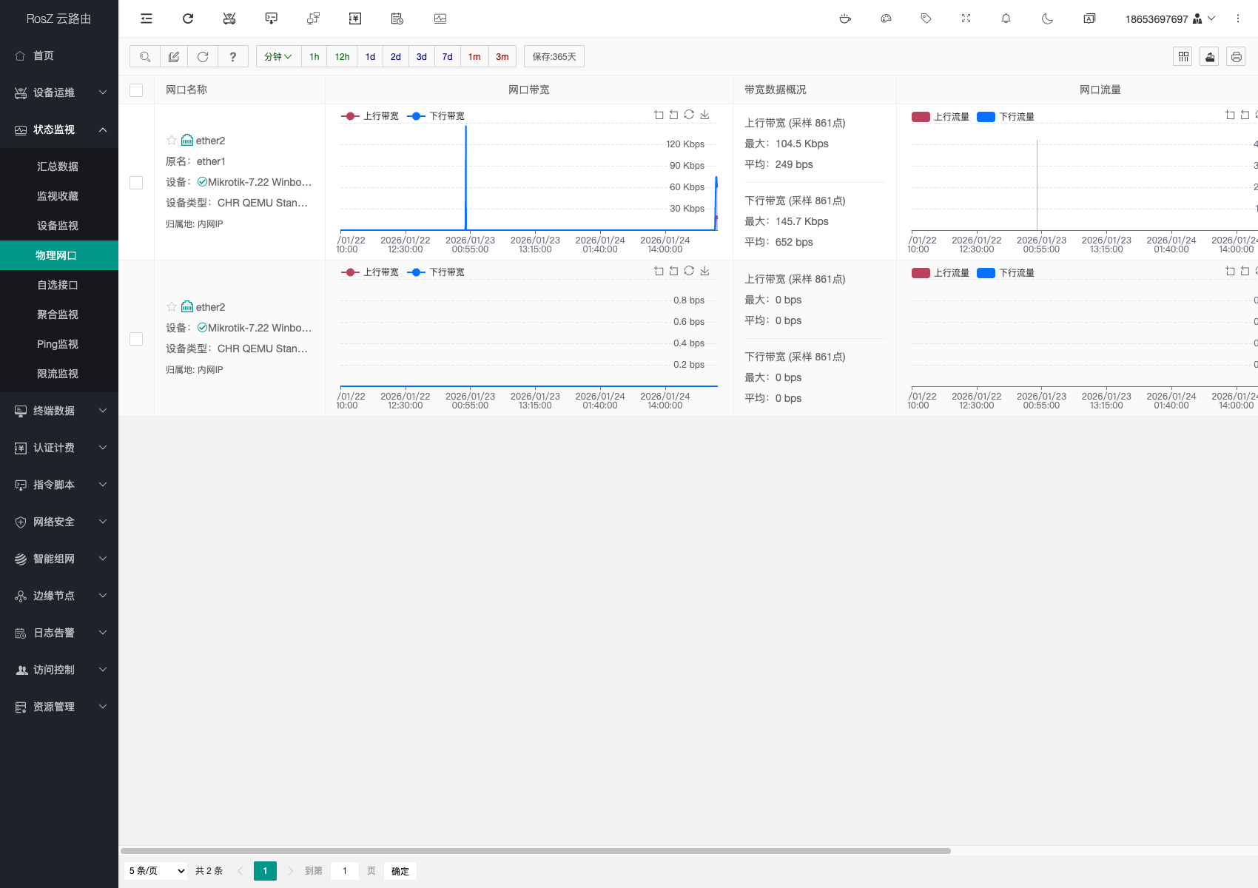Click the print icon at top right
Screen dimensions: 1258x888
pos(1236,56)
